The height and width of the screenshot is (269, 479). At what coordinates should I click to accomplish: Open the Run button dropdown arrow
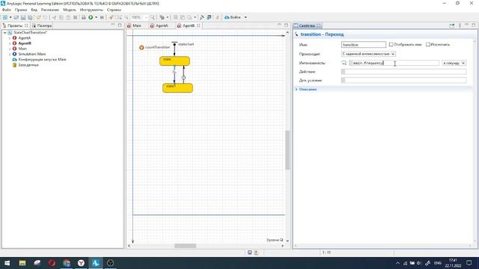point(97,17)
